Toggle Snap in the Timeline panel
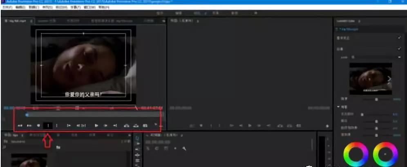 pyautogui.click(x=157, y=148)
